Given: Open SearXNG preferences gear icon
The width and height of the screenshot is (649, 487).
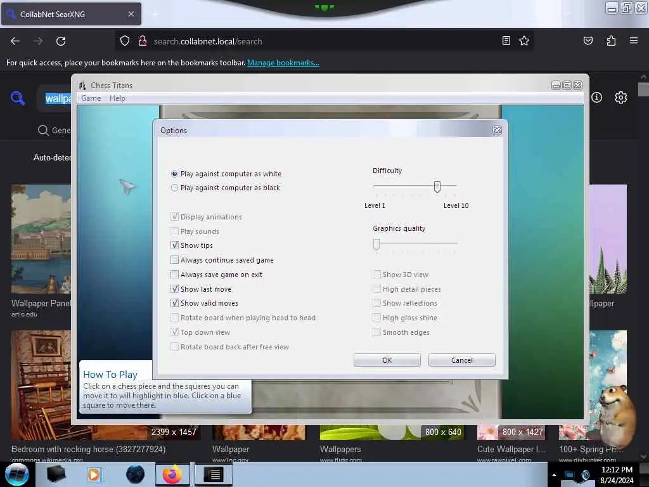Looking at the screenshot, I should pyautogui.click(x=620, y=98).
